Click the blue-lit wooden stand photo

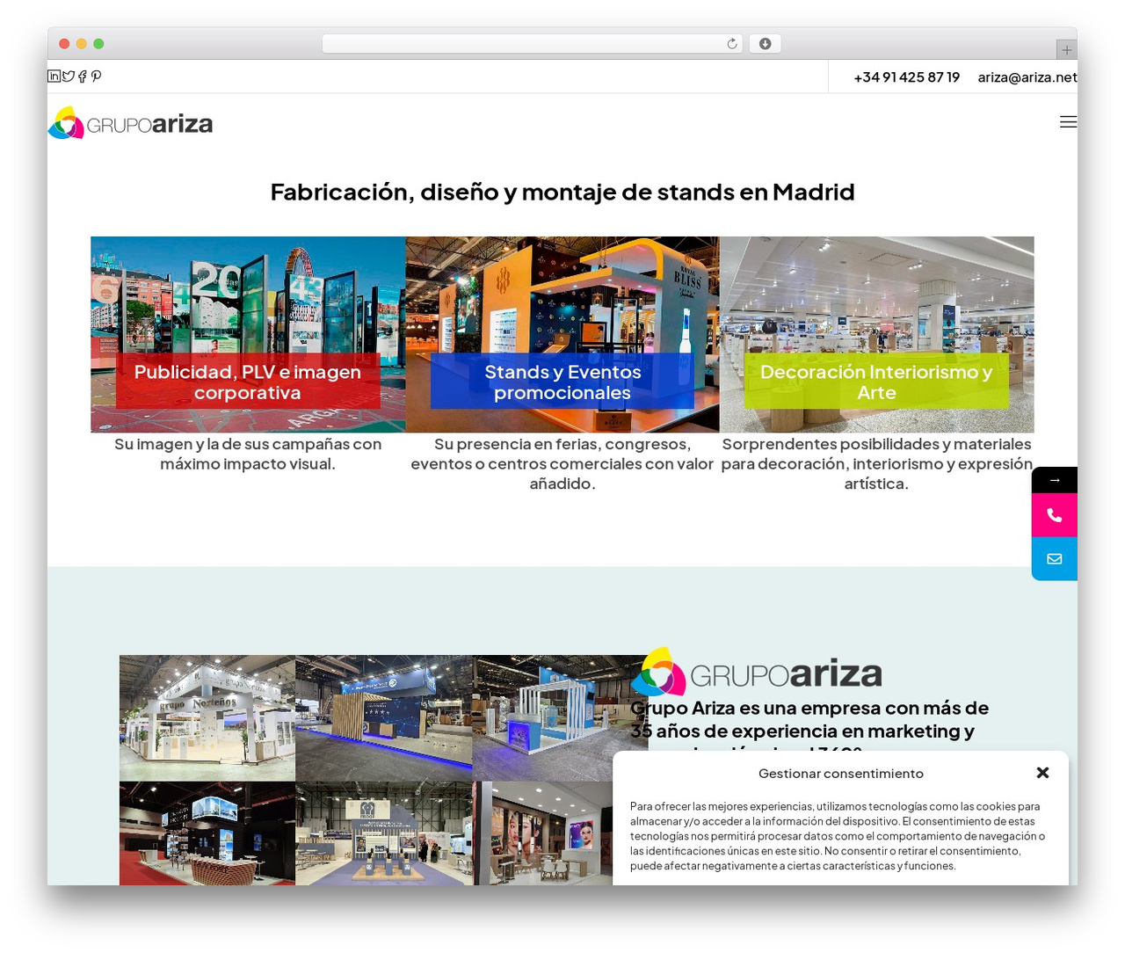tap(384, 718)
